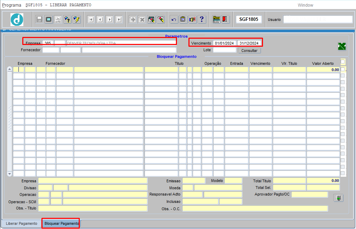Tick the checkbox on the highlighted first row
The image size is (356, 229).
343,69
